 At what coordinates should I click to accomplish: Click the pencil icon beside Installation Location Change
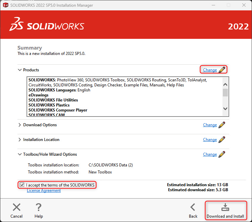222,140
